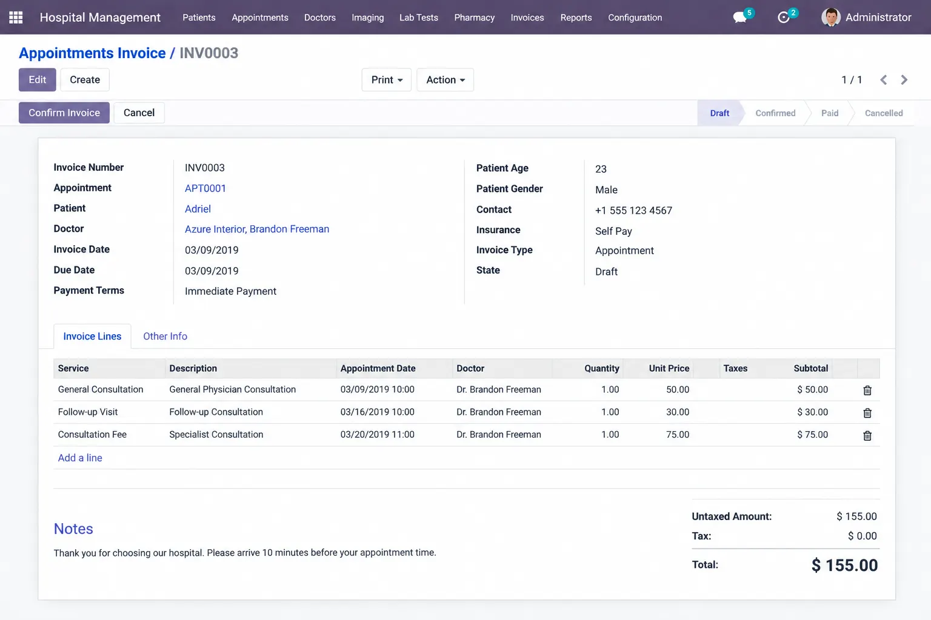Click Add a line link

(80, 458)
